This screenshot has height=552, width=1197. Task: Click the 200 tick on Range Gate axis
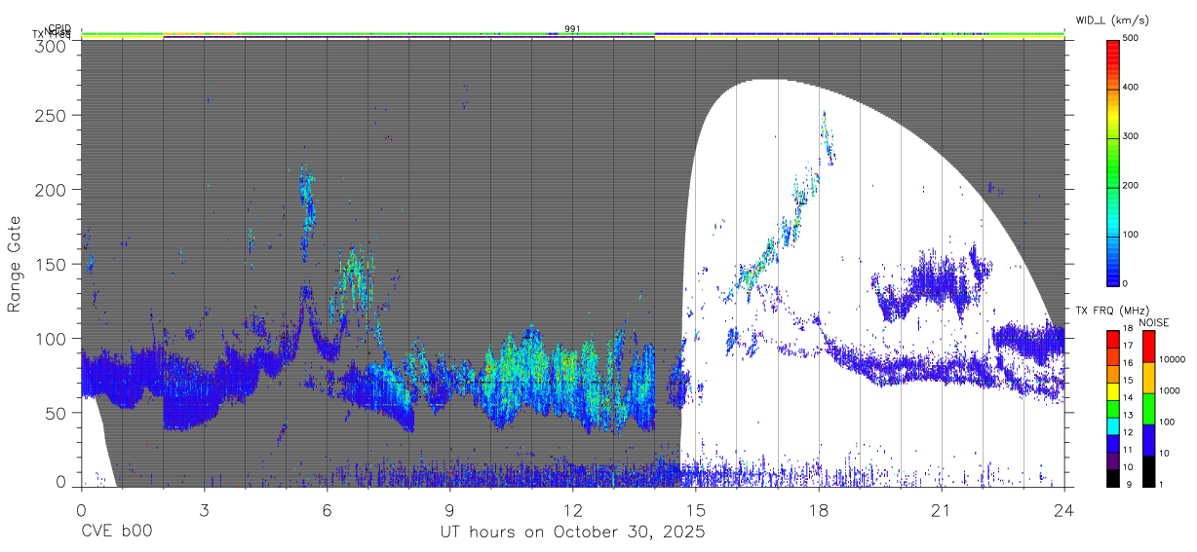(x=52, y=190)
